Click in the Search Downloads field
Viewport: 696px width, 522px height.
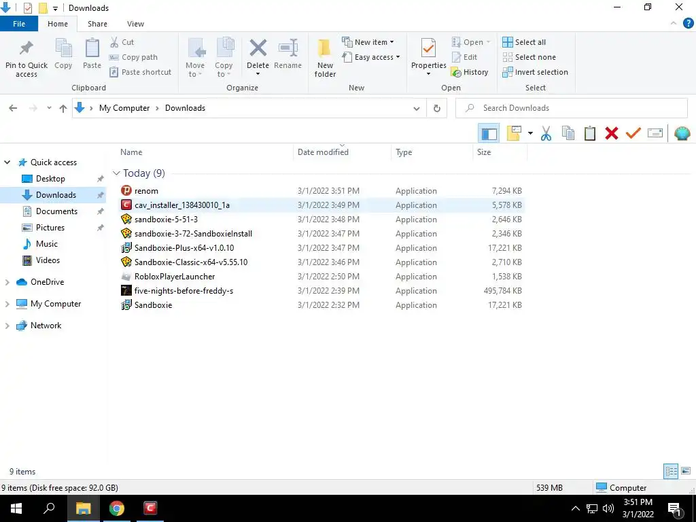(x=571, y=108)
